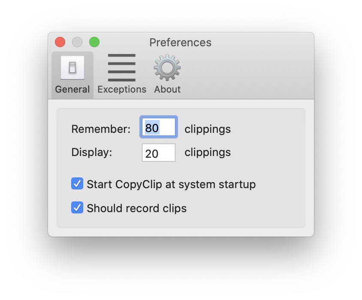Uncheck the Start CopyClip at startup checkbox
This screenshot has width=362, height=300.
[x=77, y=184]
